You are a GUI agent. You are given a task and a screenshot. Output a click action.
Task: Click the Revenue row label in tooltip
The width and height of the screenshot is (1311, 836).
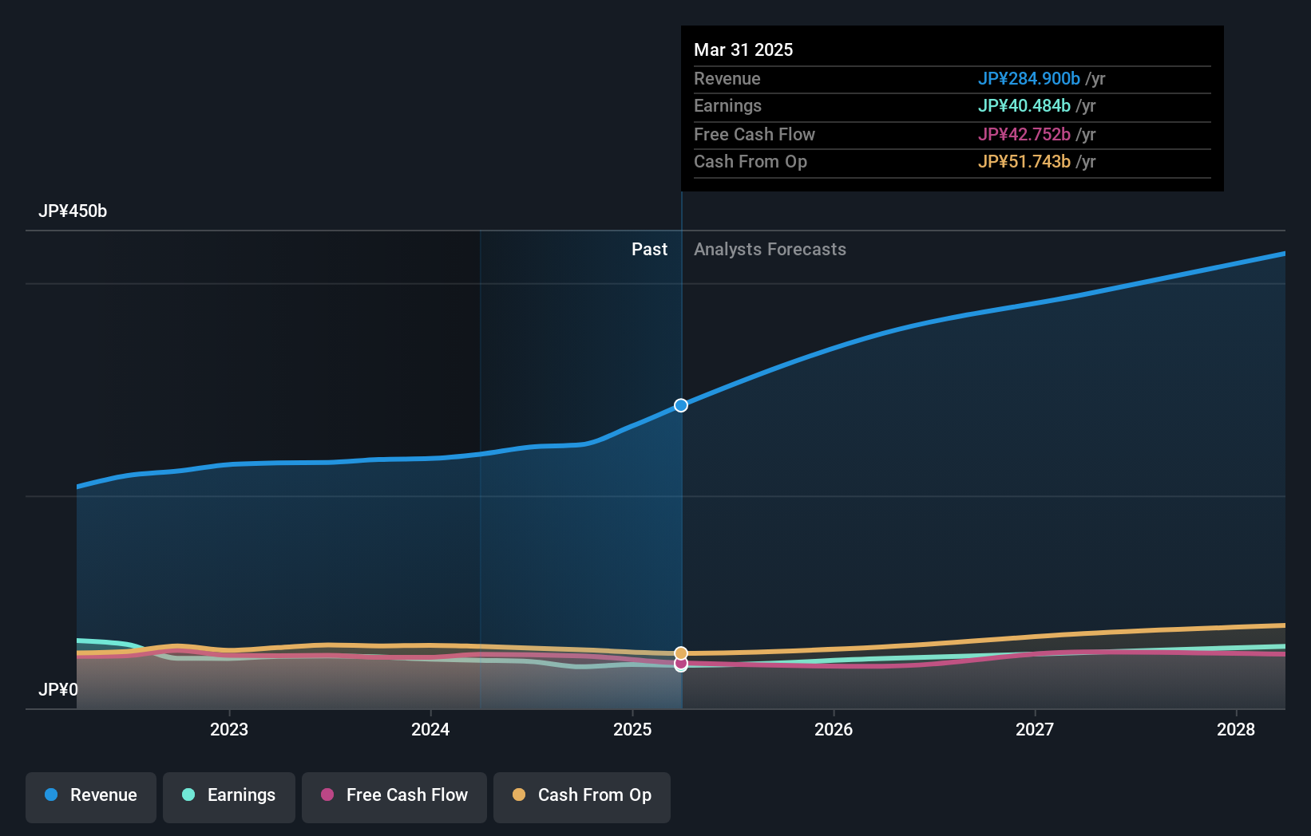click(727, 78)
